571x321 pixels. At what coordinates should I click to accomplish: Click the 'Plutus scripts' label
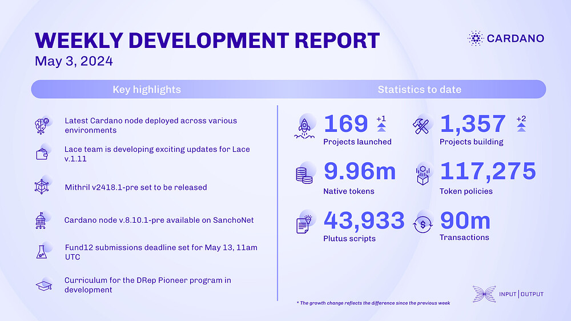coord(349,239)
